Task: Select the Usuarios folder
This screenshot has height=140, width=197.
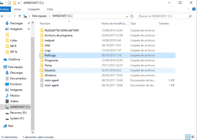Action: (x=107, y=70)
